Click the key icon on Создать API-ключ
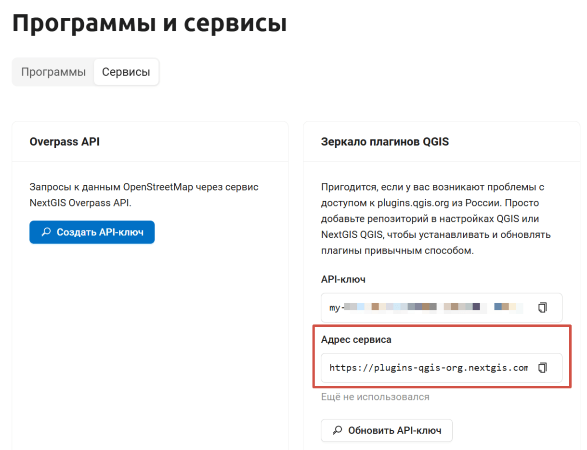 point(46,232)
